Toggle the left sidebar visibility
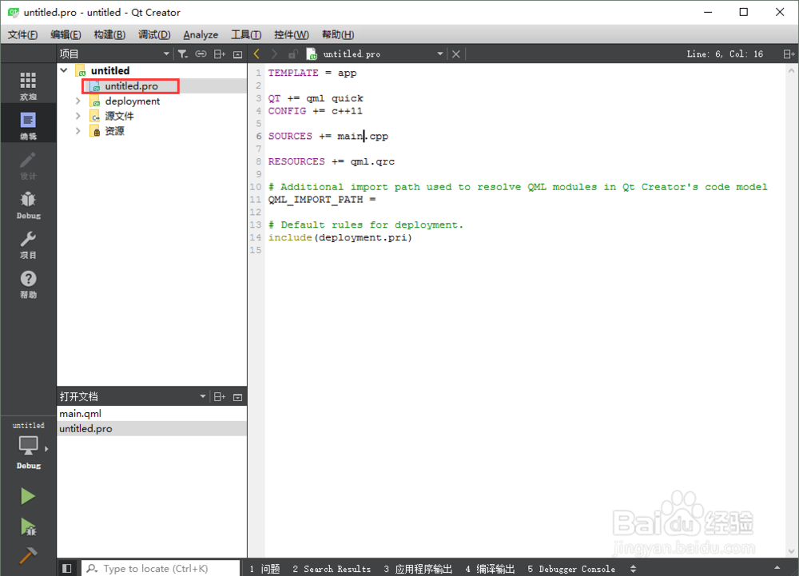The image size is (799, 576). pyautogui.click(x=67, y=568)
